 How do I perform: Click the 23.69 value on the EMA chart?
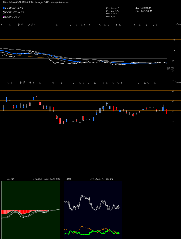(170, 68)
